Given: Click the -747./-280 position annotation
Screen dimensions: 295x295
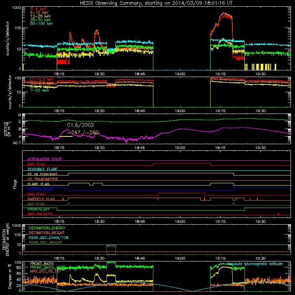Looking at the screenshot, I should tap(83, 132).
